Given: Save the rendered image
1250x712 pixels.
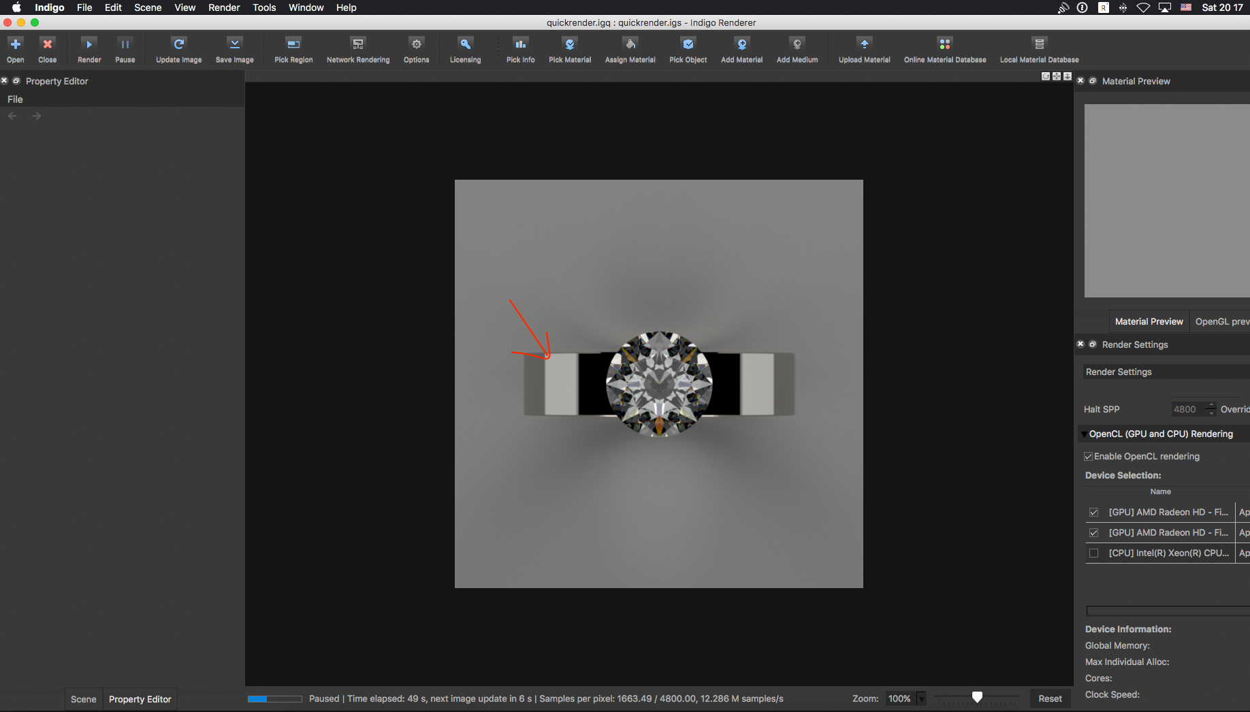Looking at the screenshot, I should tap(234, 45).
